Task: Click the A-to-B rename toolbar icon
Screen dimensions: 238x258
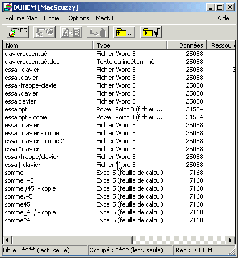Action: (71, 32)
